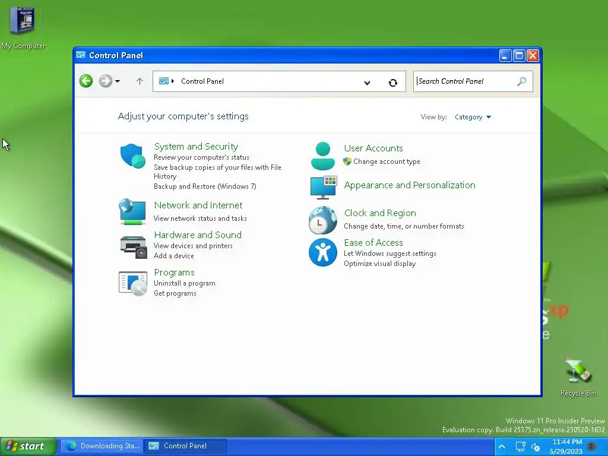
Task: Open the Hardware and Sound printer icon
Action: pos(133,247)
